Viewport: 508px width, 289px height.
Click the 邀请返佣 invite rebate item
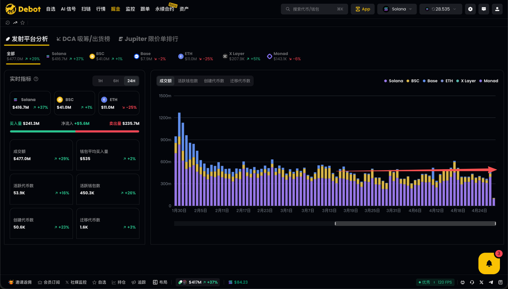coord(20,282)
